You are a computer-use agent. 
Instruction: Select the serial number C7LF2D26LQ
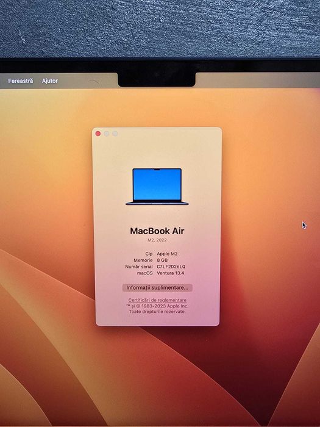point(171,267)
